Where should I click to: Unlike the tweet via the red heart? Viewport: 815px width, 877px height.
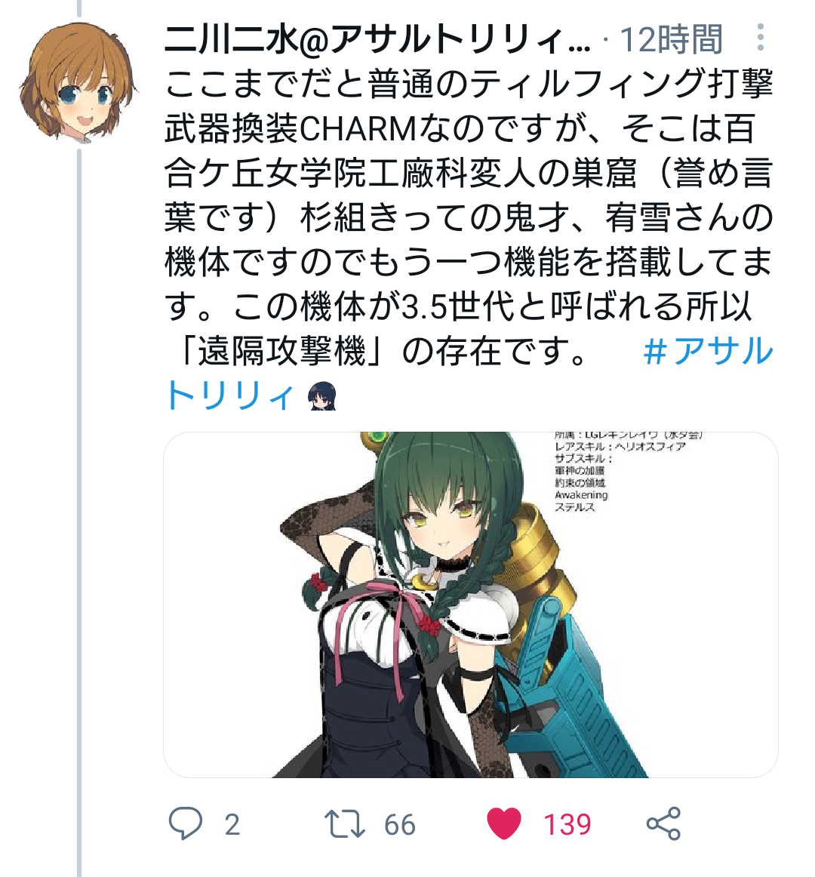[x=504, y=823]
